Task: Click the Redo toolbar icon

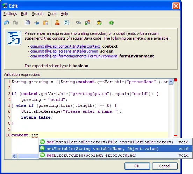Action: click(x=15, y=23)
